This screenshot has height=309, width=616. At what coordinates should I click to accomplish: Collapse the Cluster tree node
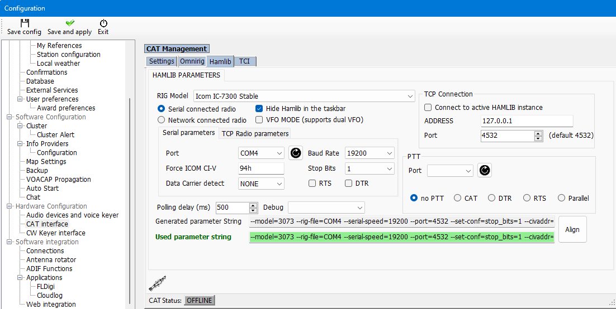tap(19, 126)
